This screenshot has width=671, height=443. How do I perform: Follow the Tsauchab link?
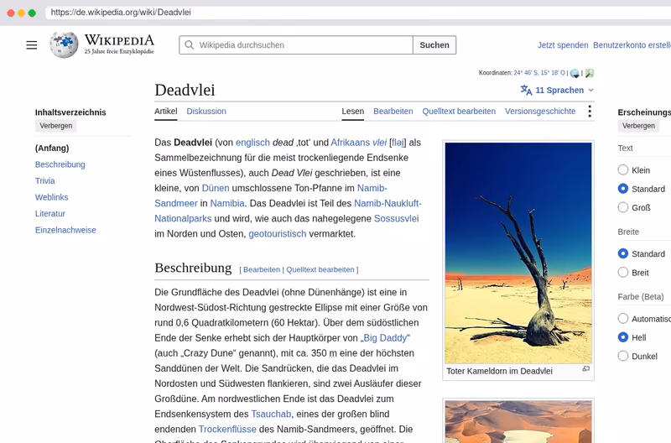click(x=271, y=414)
